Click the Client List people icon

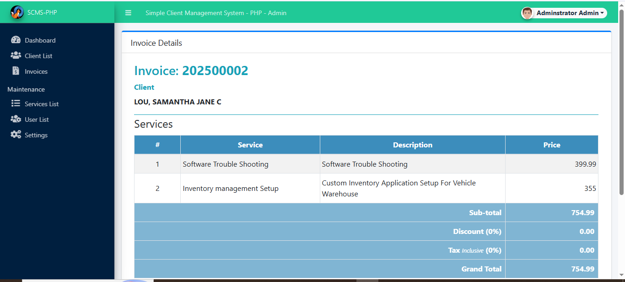16,55
